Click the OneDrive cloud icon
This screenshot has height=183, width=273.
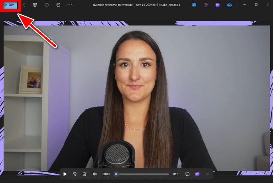pos(230,5)
